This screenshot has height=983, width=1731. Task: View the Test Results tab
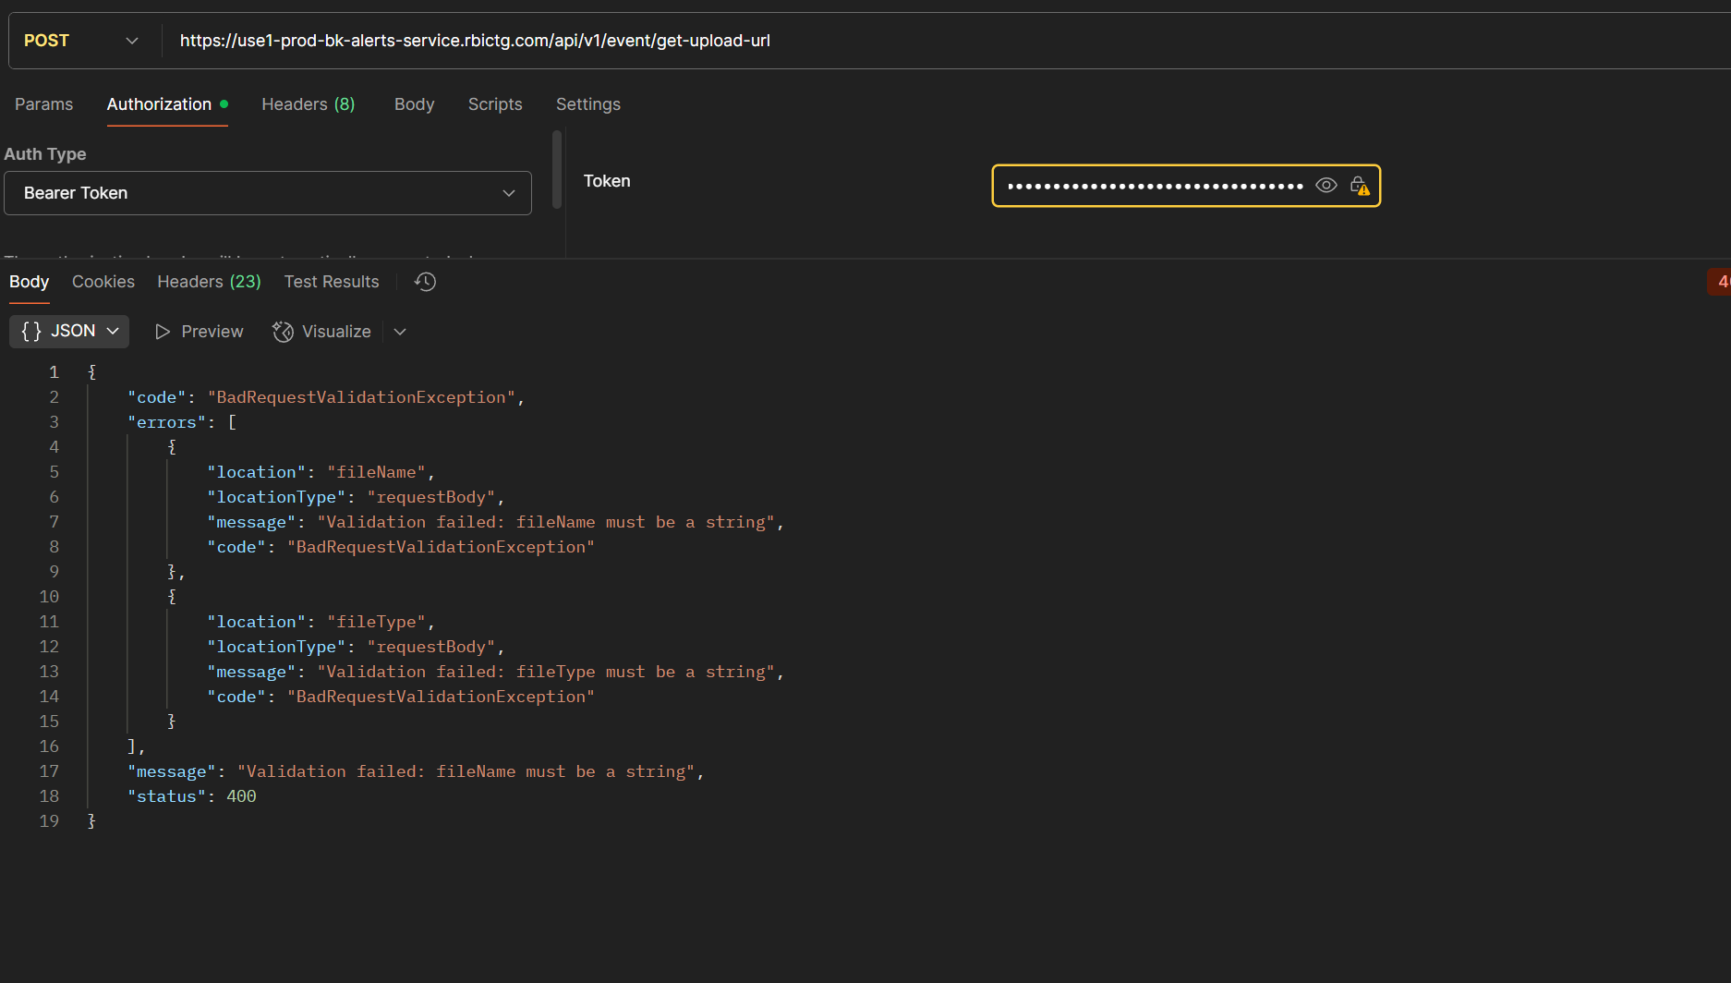pyautogui.click(x=332, y=282)
